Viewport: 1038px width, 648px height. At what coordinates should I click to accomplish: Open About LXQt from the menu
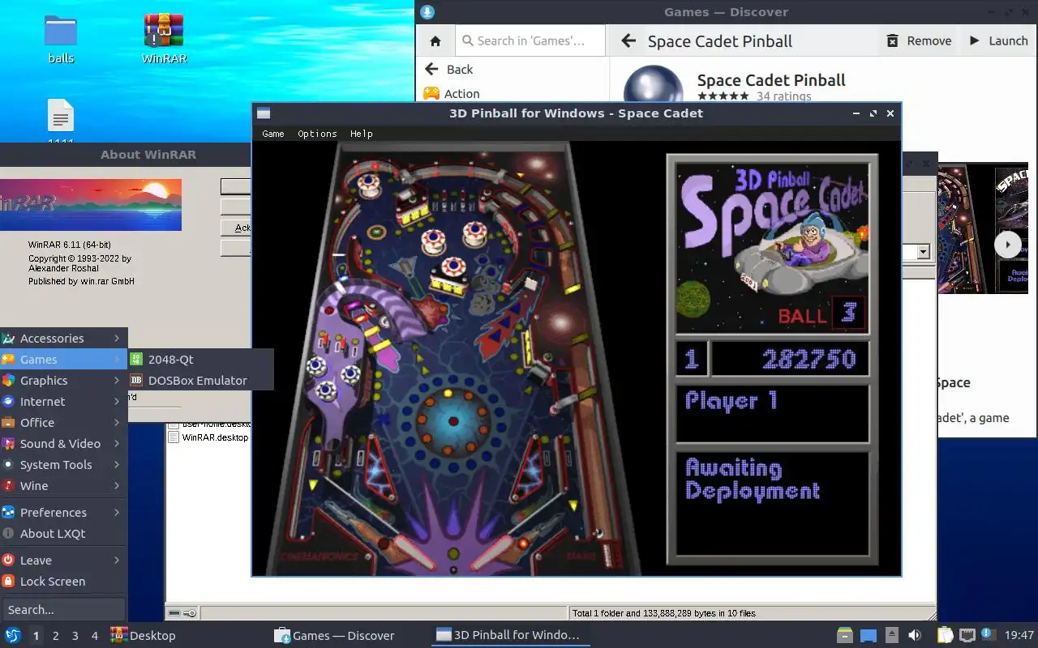[64, 534]
